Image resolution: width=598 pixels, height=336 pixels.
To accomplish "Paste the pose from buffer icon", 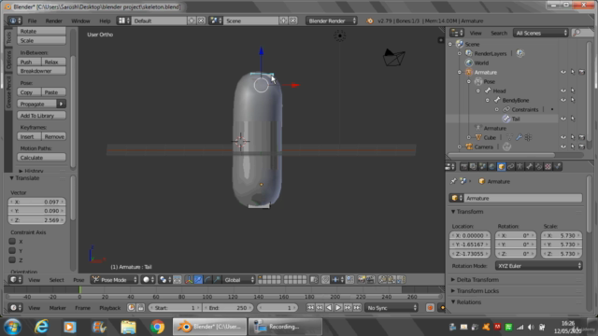I will 392,280.
